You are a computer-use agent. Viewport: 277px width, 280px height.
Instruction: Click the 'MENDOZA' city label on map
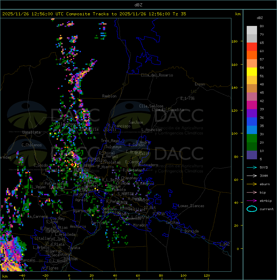(x=81, y=170)
